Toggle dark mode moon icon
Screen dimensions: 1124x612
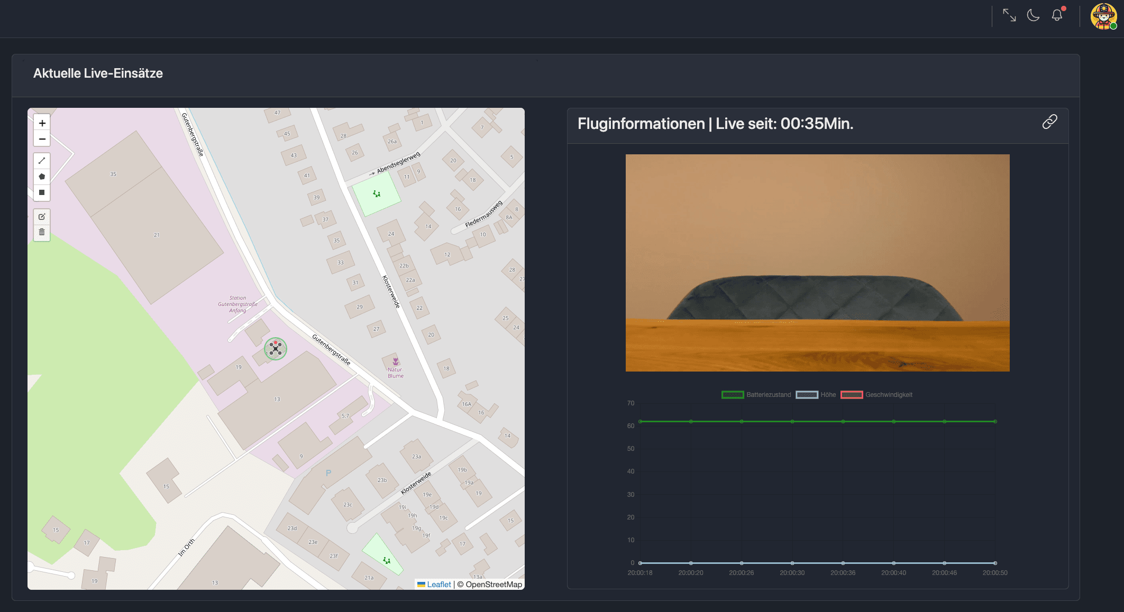point(1033,15)
